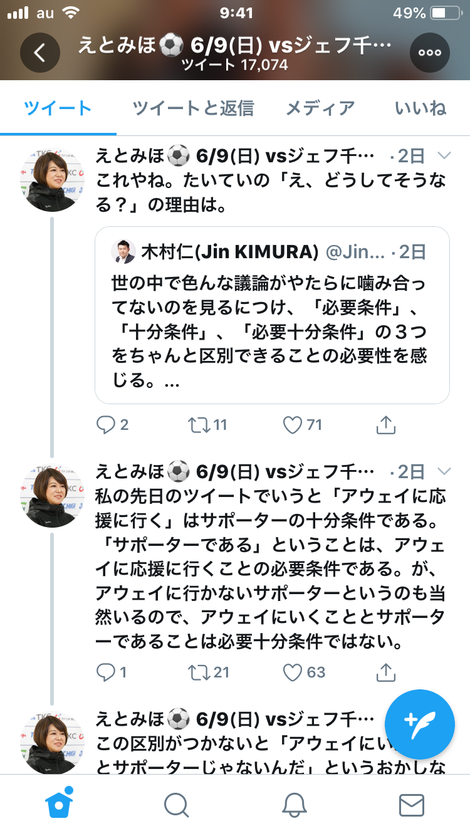This screenshot has width=470, height=836.
Task: Open the Search tab in bottom bar
Action: click(177, 805)
